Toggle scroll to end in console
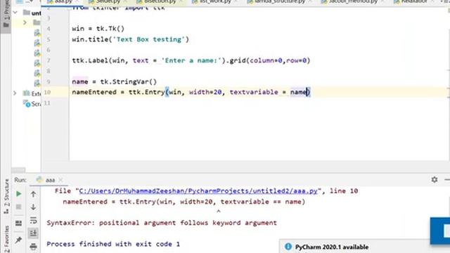450x253 pixels. [x=33, y=233]
